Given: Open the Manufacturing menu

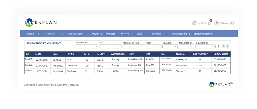Looking at the screenshot, I should coord(179,34).
